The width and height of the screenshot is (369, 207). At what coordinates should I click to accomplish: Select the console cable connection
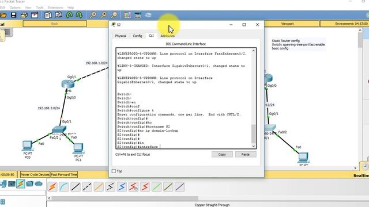click(x=64, y=187)
